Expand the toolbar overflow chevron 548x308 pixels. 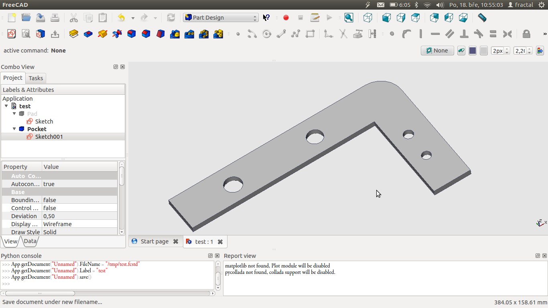coord(545,34)
